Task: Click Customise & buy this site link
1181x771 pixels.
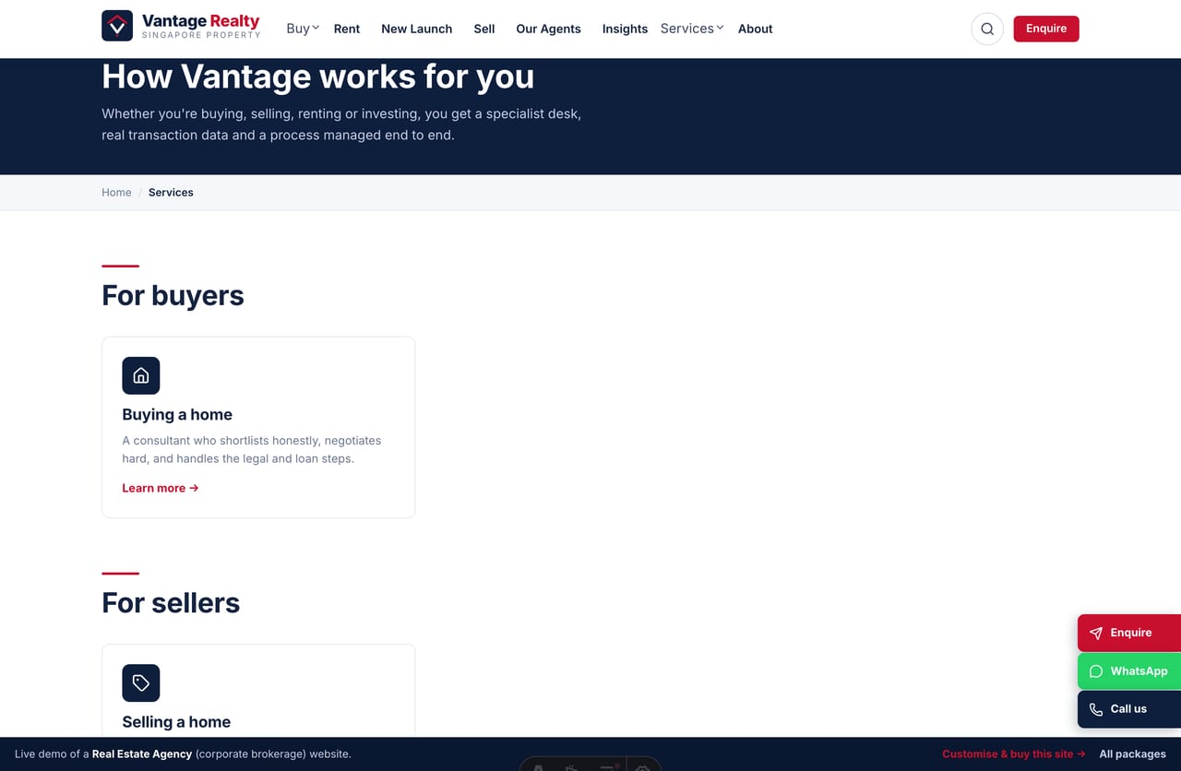Action: tap(1014, 753)
